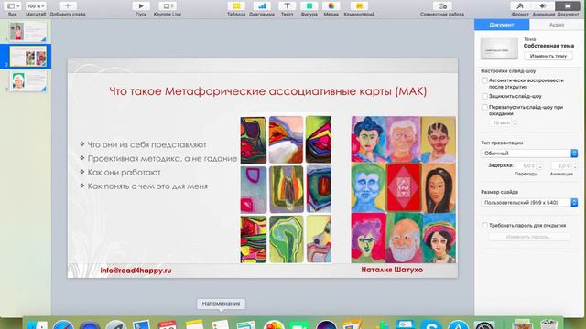Enable Требовать пароль для открытия
The width and height of the screenshot is (586, 329).
pyautogui.click(x=484, y=226)
